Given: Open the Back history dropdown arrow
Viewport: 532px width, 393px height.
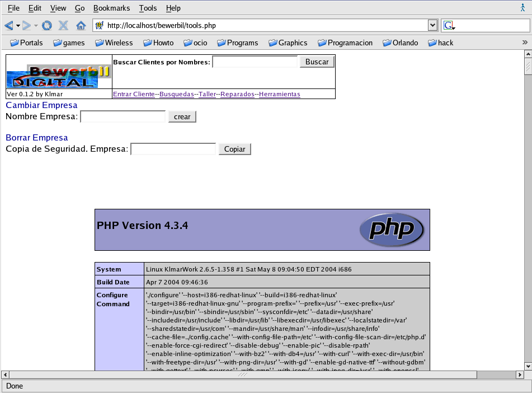Looking at the screenshot, I should pyautogui.click(x=18, y=26).
